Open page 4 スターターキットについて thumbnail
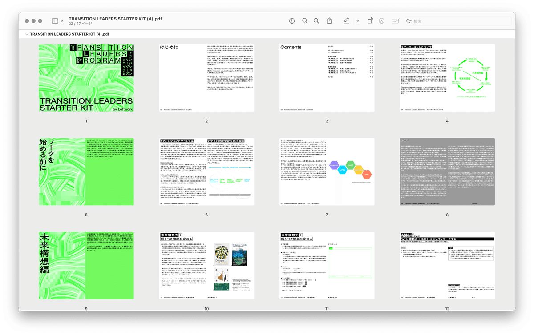The image size is (534, 335). (x=447, y=78)
